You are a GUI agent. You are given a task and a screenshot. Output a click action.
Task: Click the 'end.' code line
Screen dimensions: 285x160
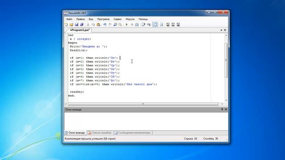[x=71, y=96]
